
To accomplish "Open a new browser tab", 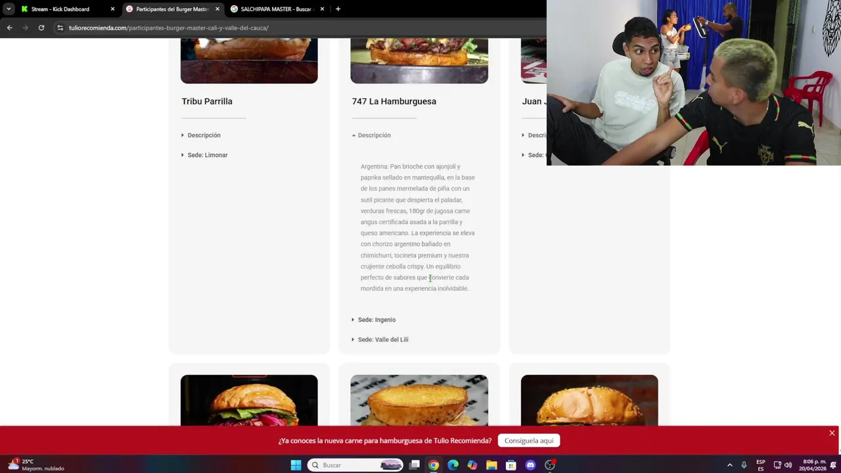I will point(338,9).
